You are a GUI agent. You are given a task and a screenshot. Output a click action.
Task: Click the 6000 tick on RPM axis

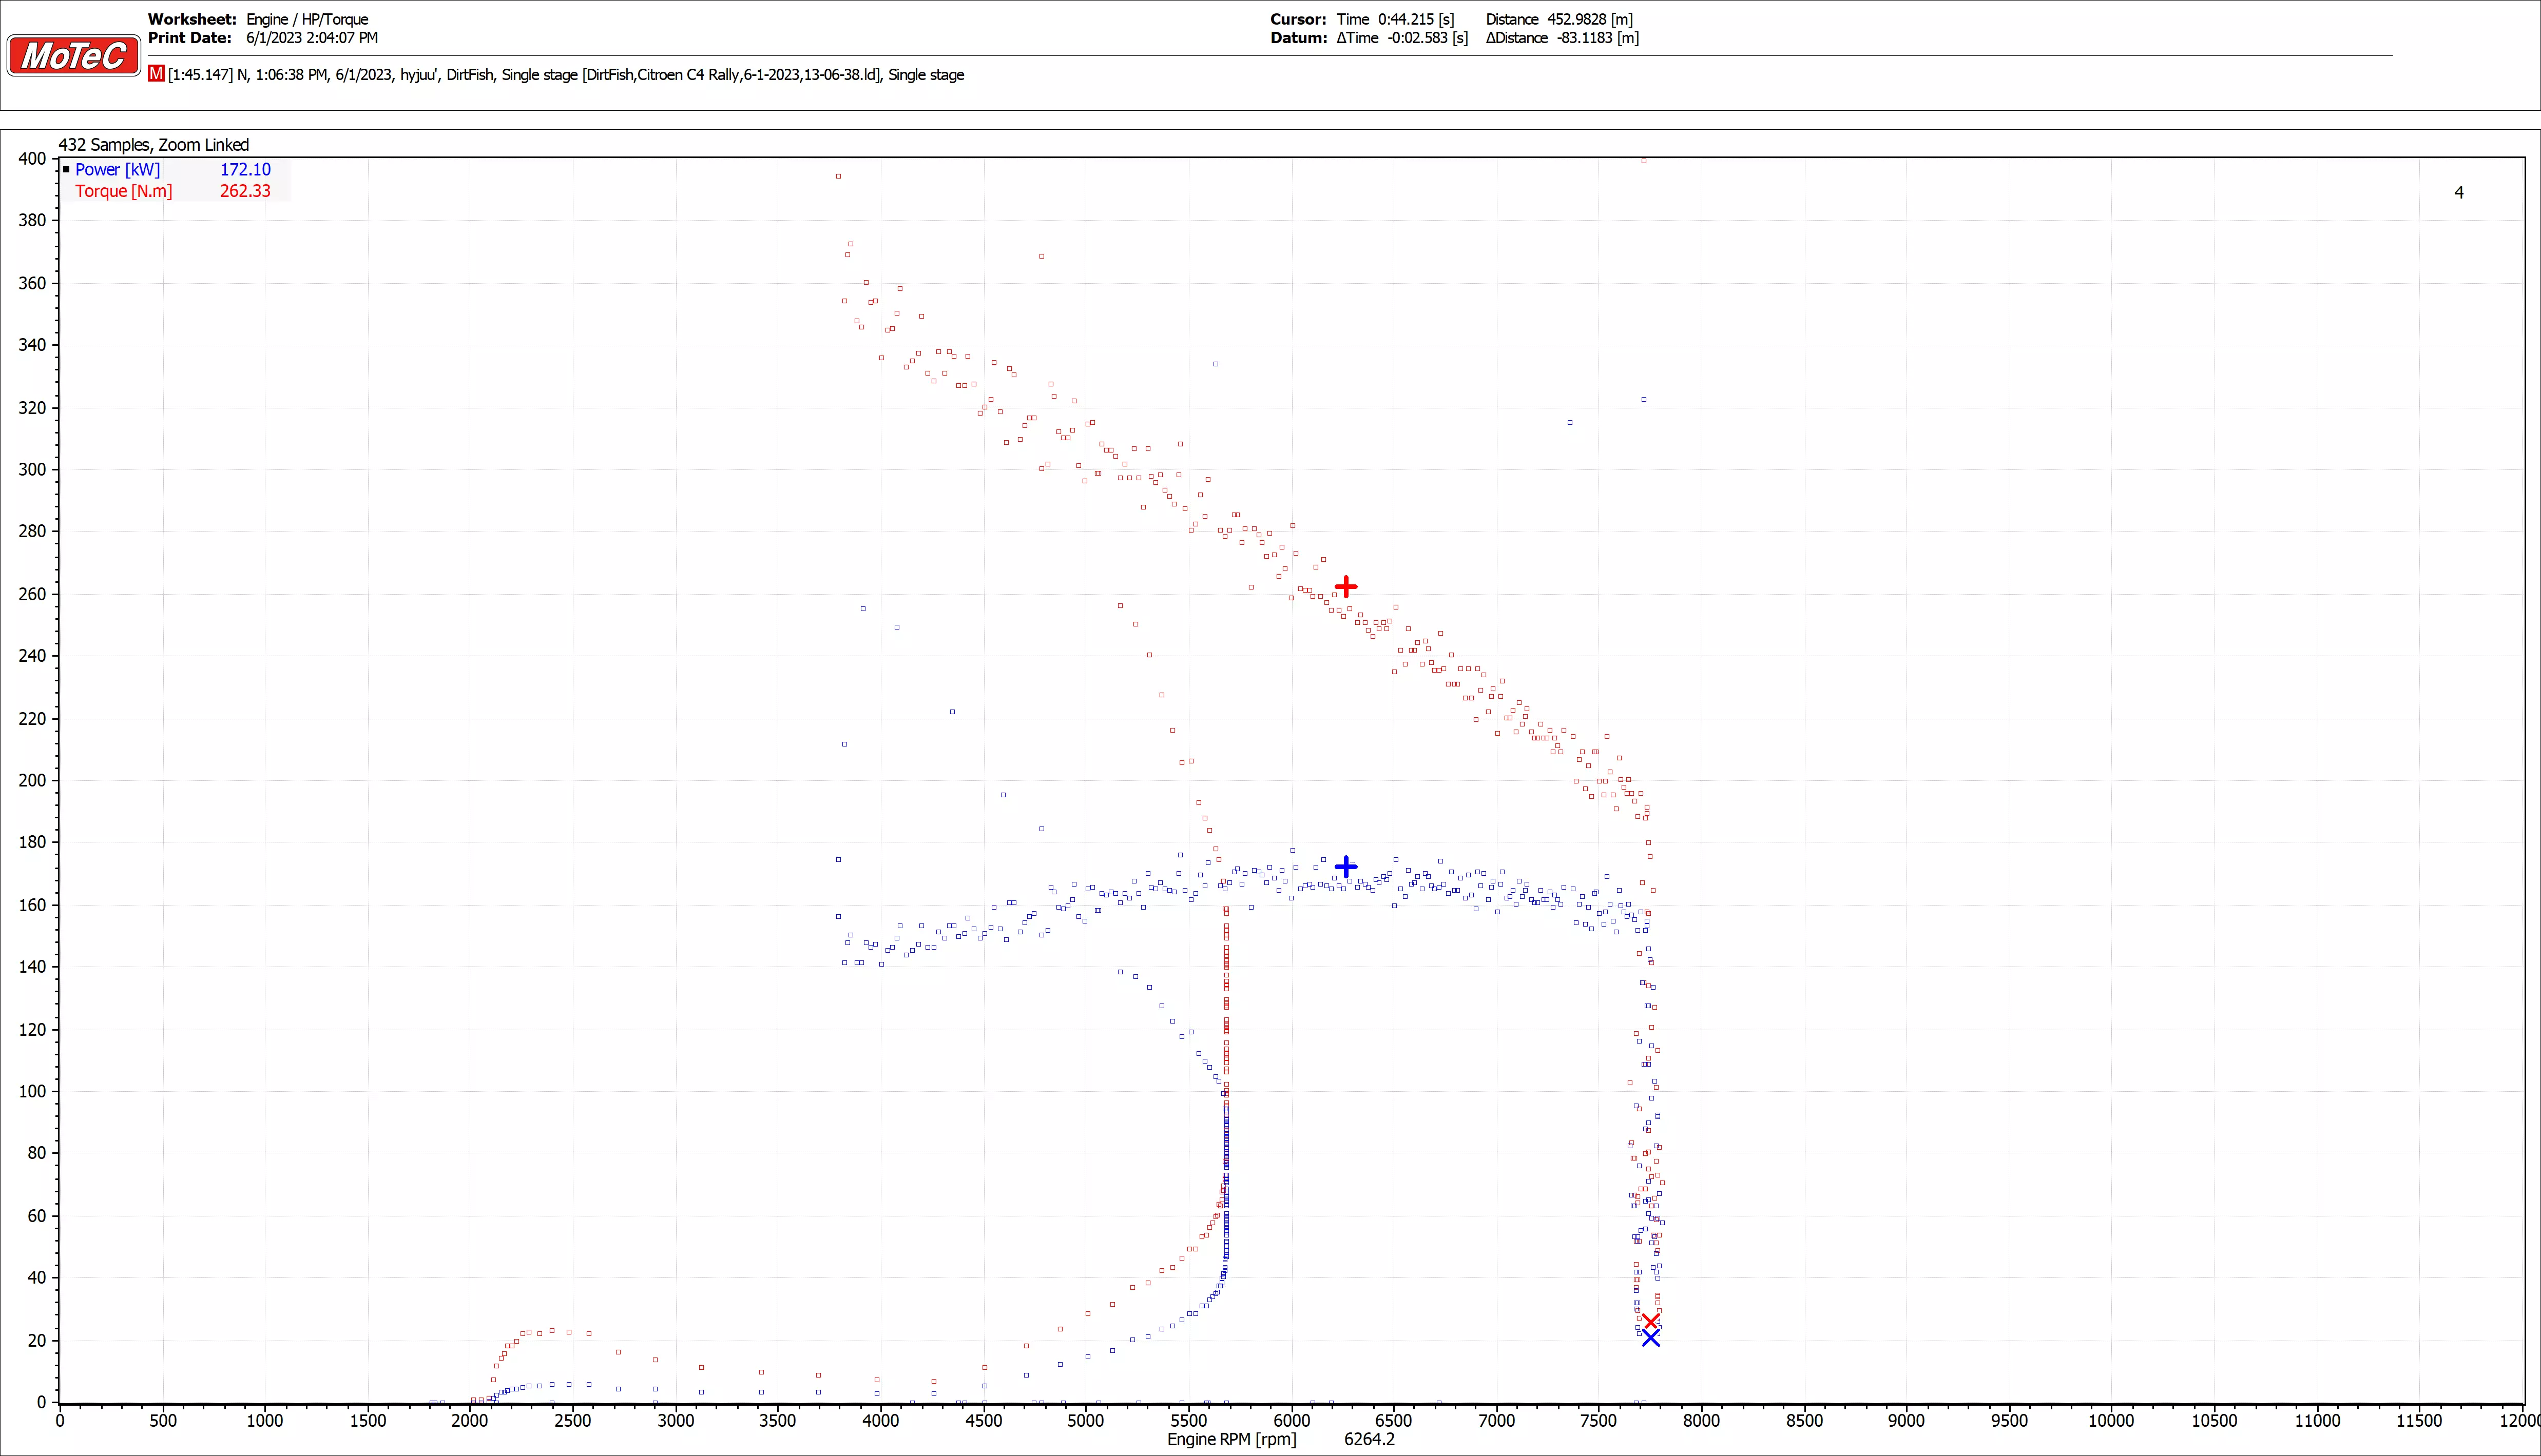1292,1420
